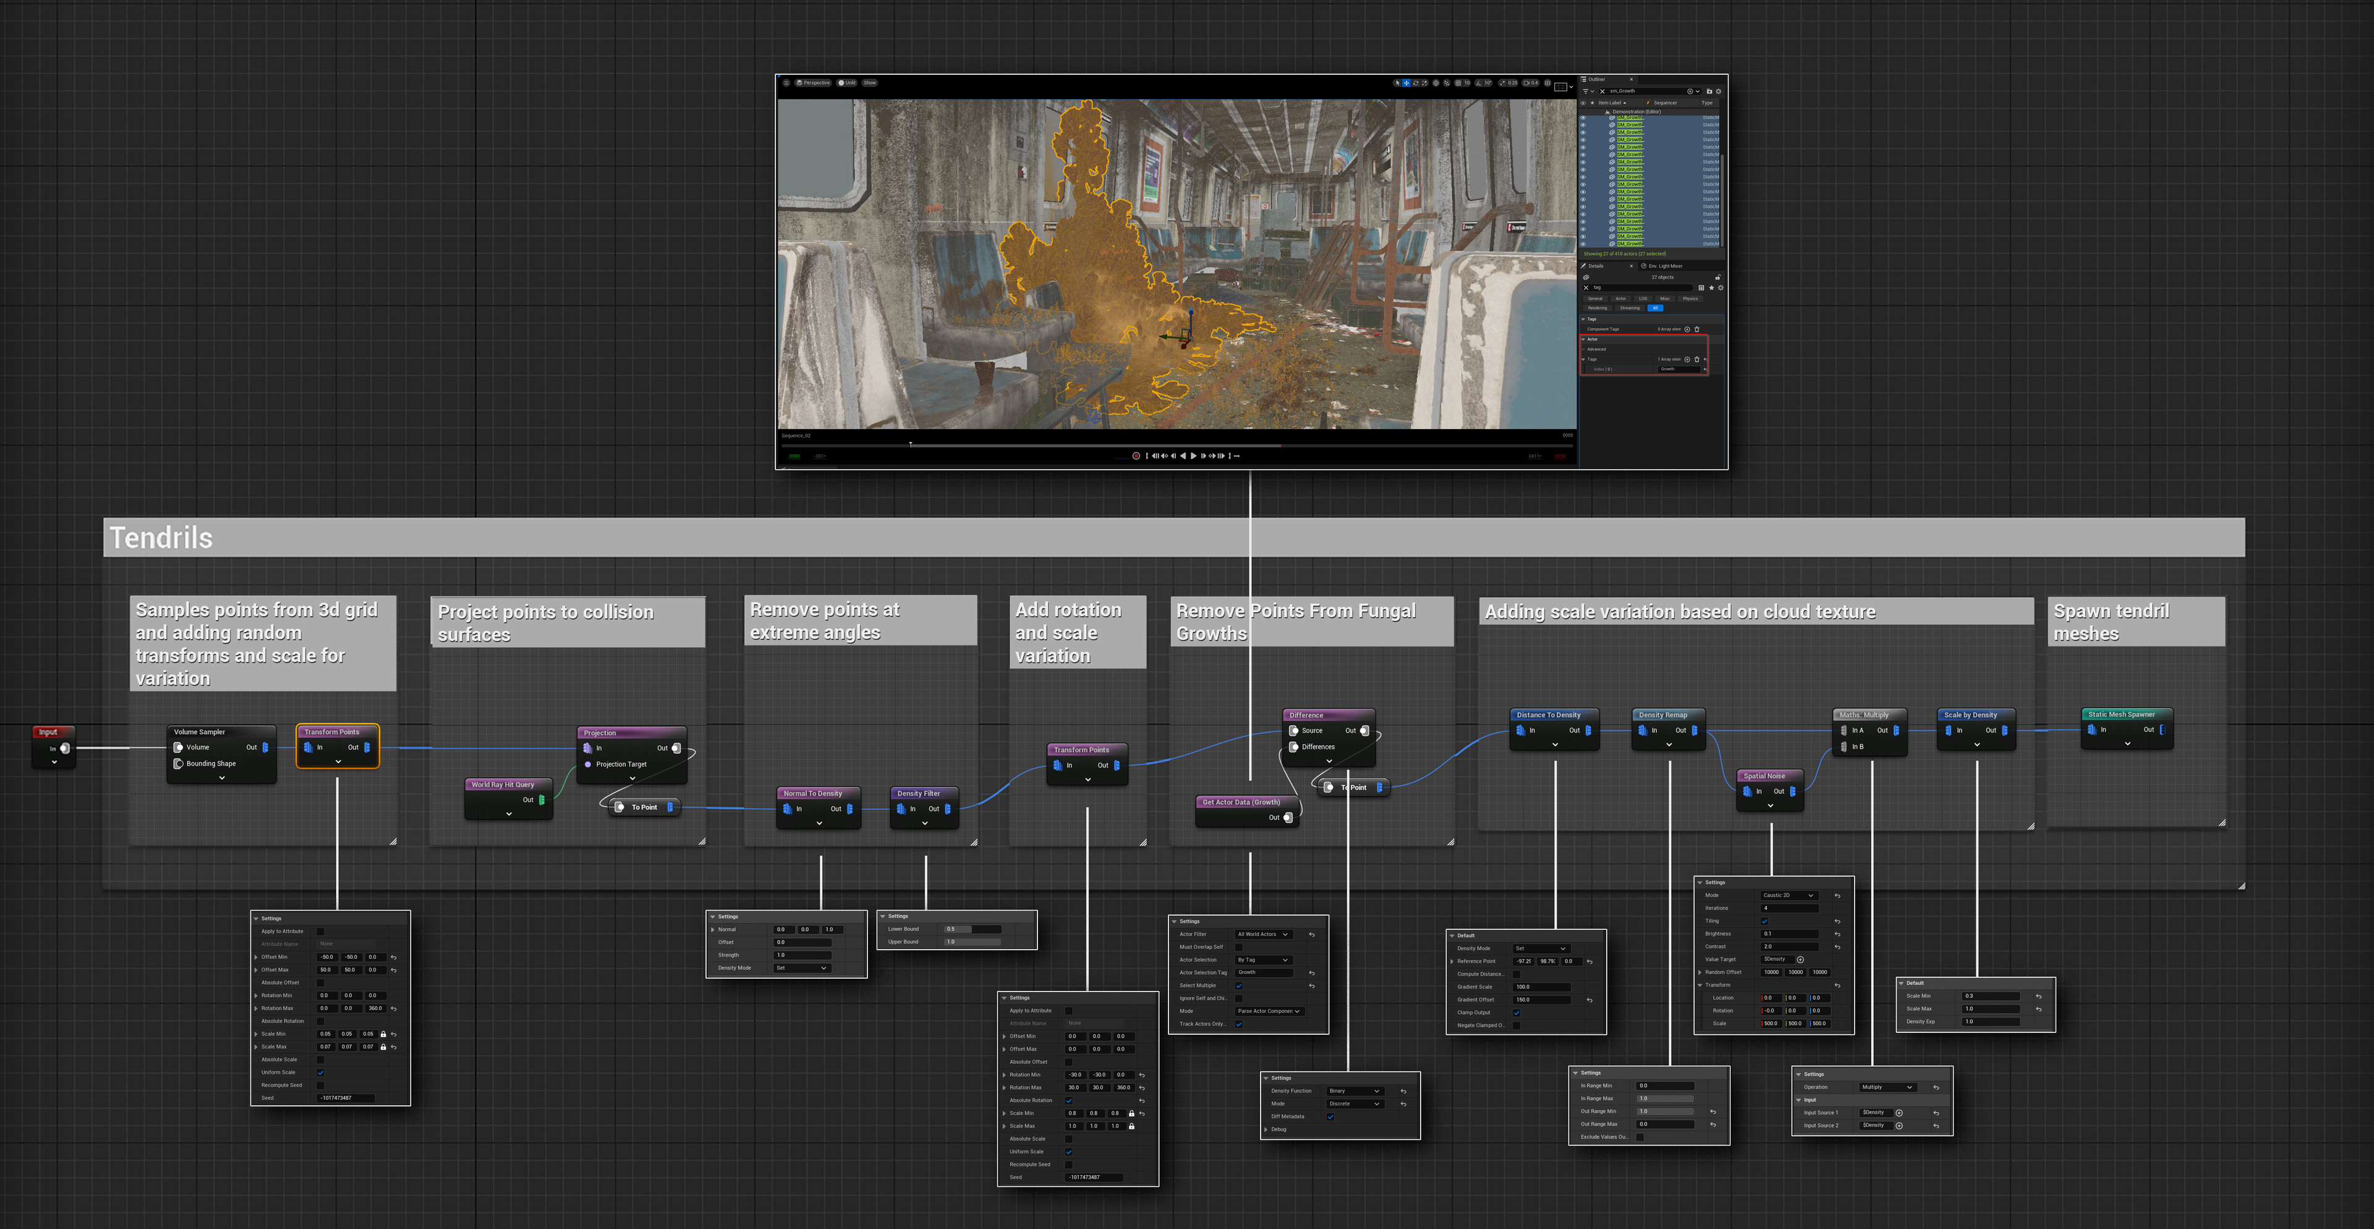Screen dimensions: 2374x1229
Task: Toggle world/local coordinate globe icon
Action: 1436,83
